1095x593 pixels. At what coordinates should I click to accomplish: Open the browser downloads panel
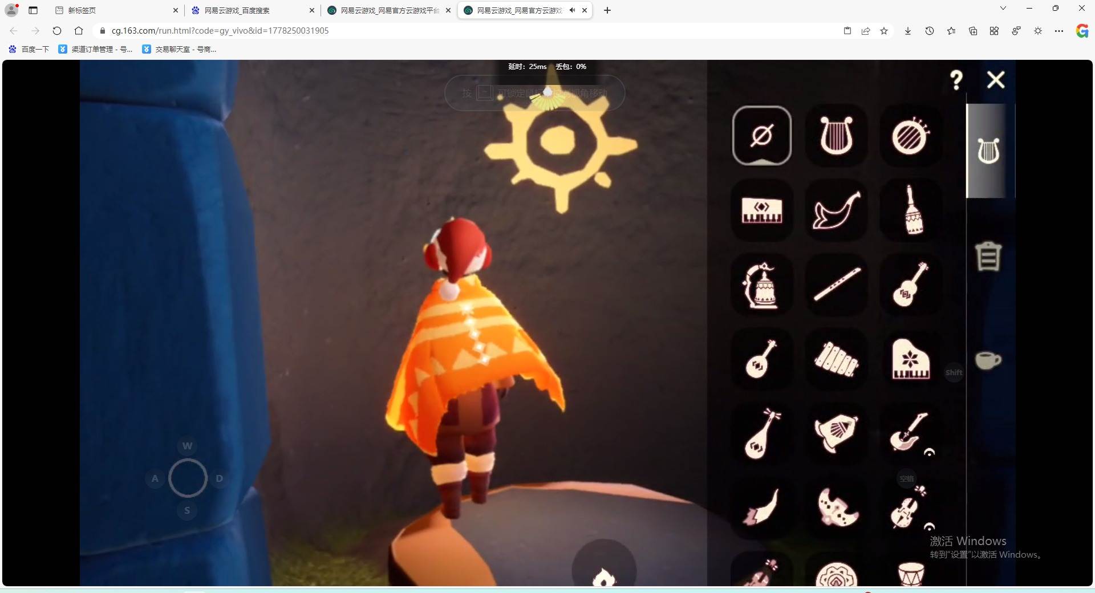pyautogui.click(x=908, y=31)
